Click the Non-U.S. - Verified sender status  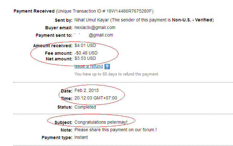coord(193,20)
